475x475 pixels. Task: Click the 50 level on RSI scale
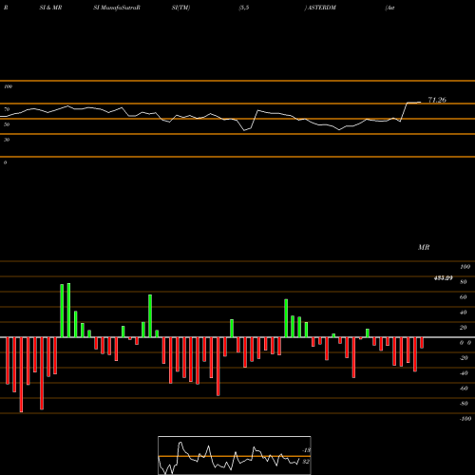(x=7, y=124)
